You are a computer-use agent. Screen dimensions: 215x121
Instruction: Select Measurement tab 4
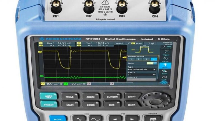[x=154, y=59]
